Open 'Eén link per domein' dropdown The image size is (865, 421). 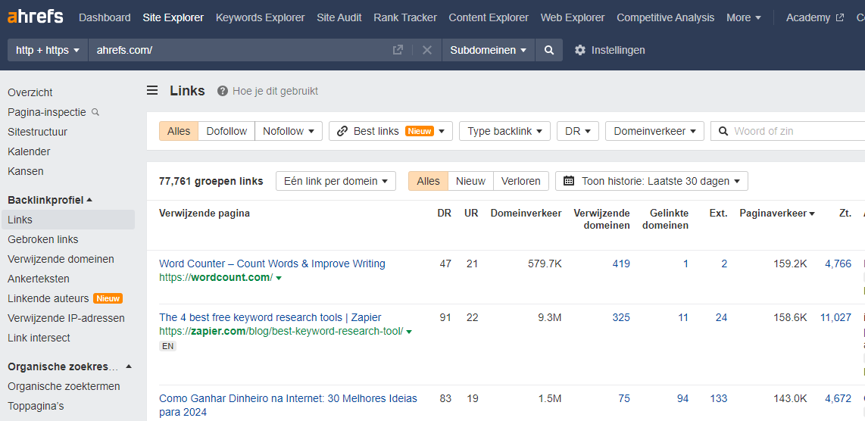[x=336, y=181]
